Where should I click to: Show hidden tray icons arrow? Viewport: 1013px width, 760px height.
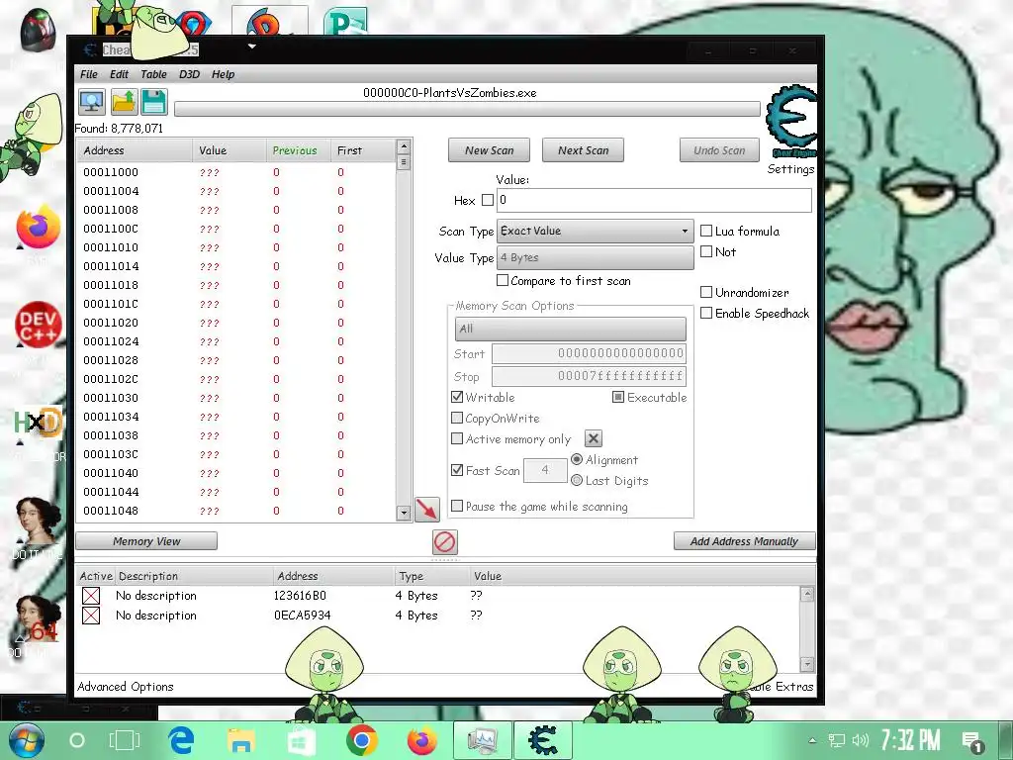813,740
